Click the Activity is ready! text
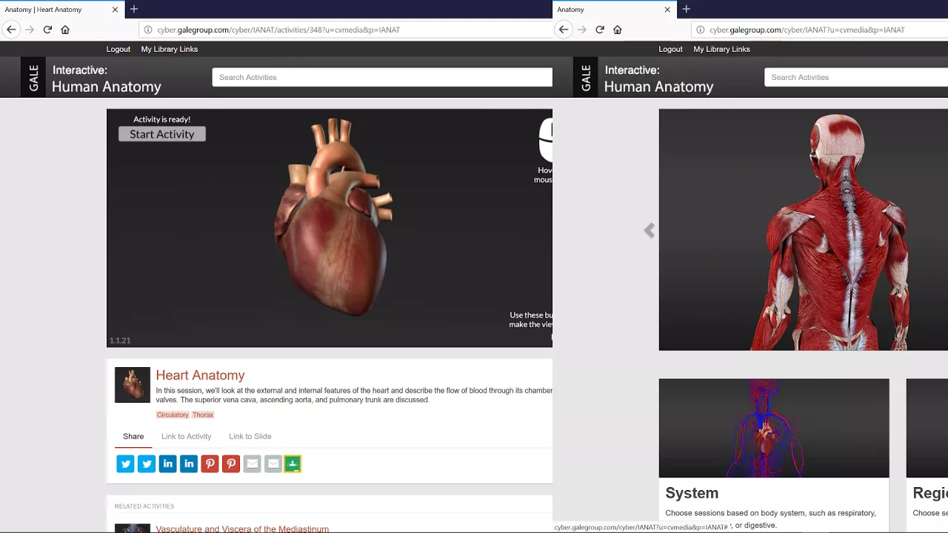948x533 pixels. [x=161, y=119]
